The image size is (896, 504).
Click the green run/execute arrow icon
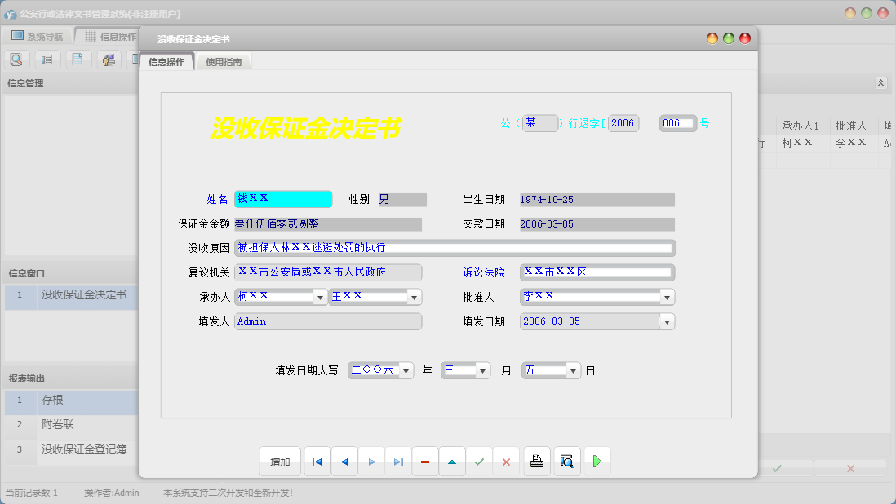tap(597, 461)
